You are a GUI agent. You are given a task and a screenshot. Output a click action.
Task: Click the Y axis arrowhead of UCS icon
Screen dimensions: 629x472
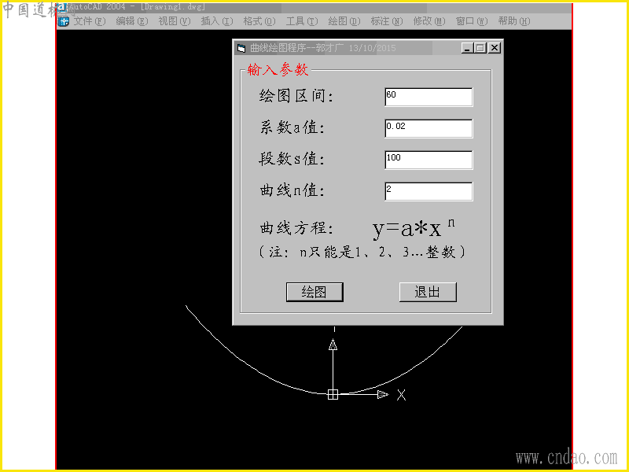coord(333,345)
